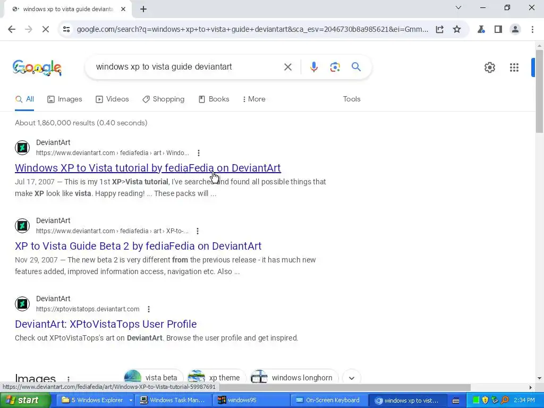Viewport: 544px width, 408px height.
Task: Expand the More search filters menu
Action: [254, 99]
